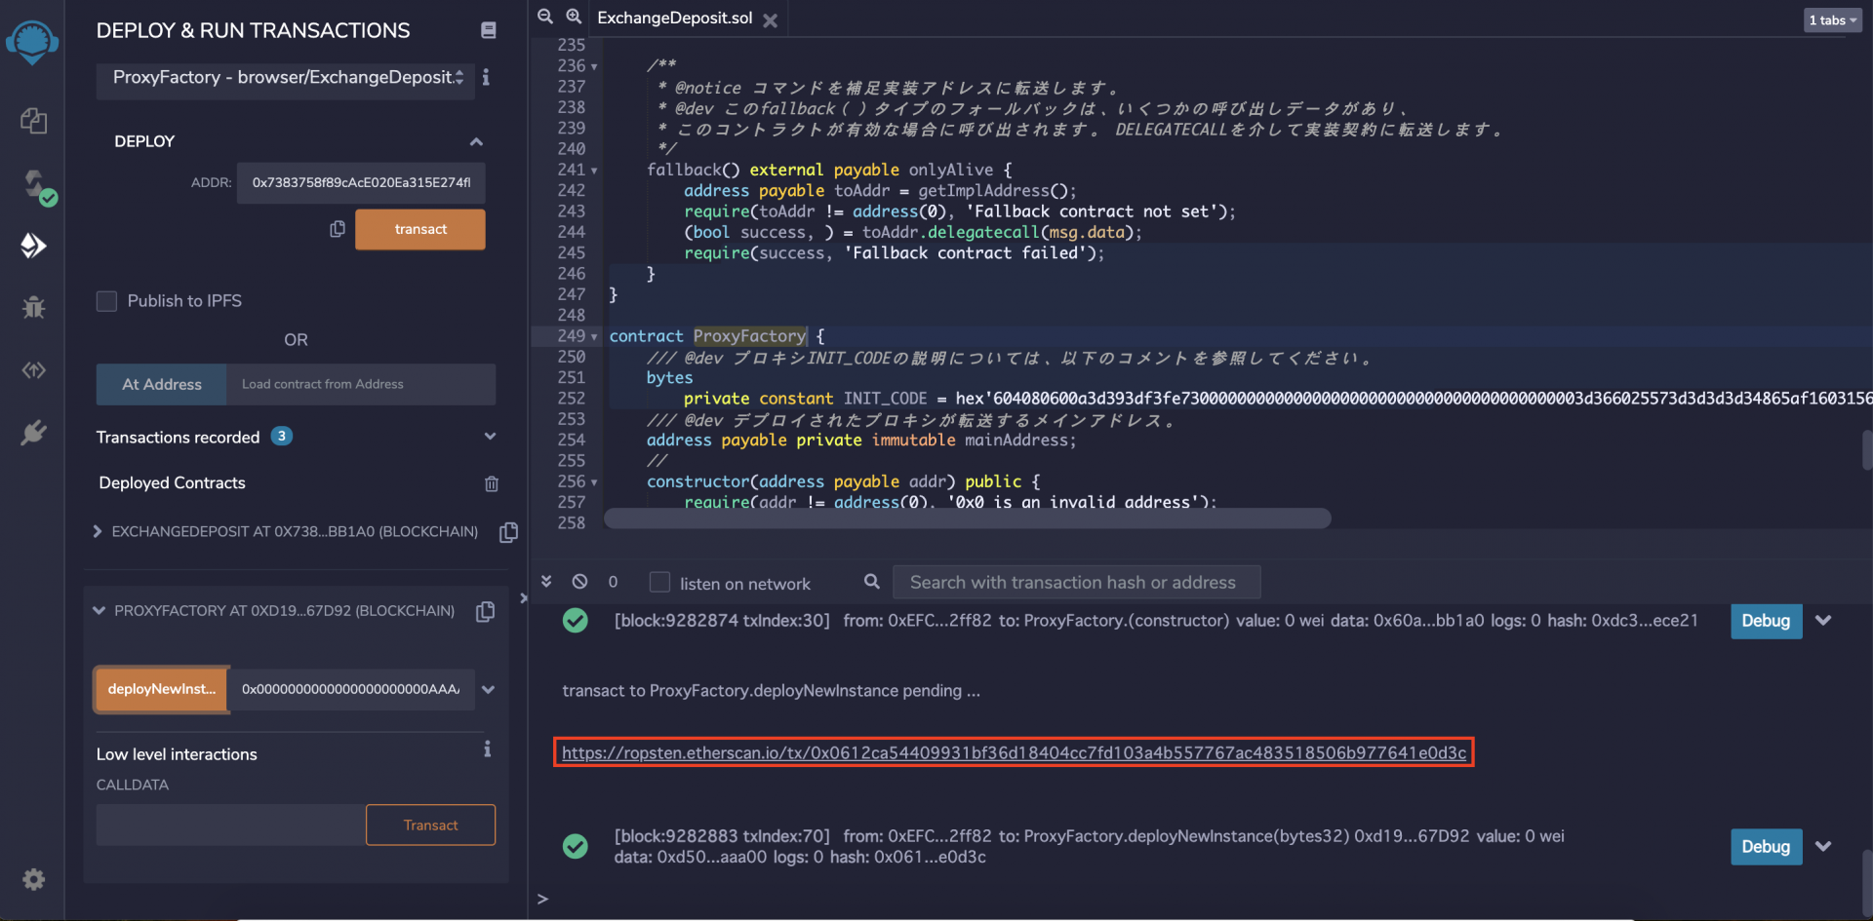Screen dimensions: 1873x921
Task: Focus the ADDR constructor argument field
Action: pyautogui.click(x=361, y=182)
